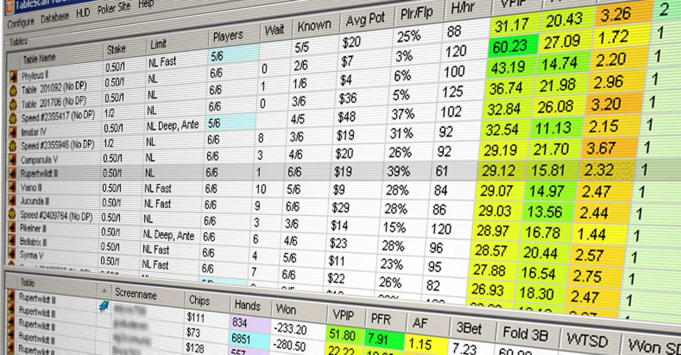This screenshot has width=681, height=355.
Task: Click the site icon beside Speed #2355946
Action: pyautogui.click(x=13, y=146)
